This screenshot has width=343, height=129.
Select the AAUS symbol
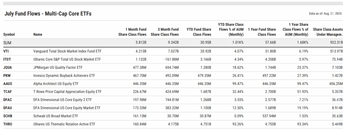[7, 84]
